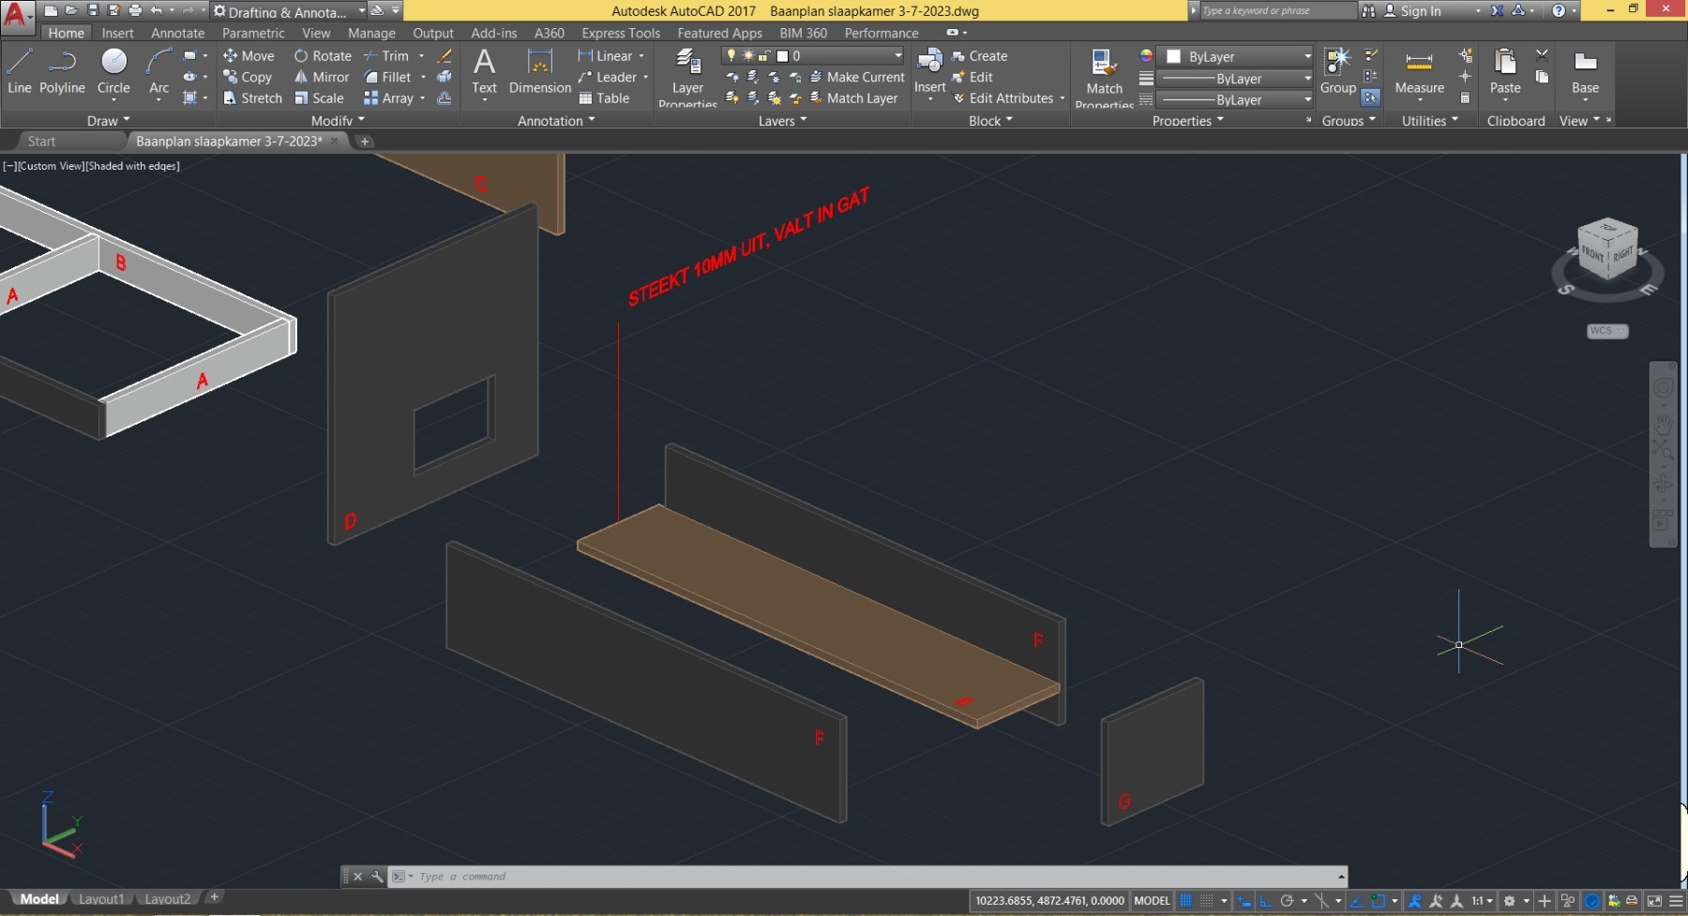Viewport: 1688px width, 916px height.
Task: Open Layer Properties manager
Action: 687,77
